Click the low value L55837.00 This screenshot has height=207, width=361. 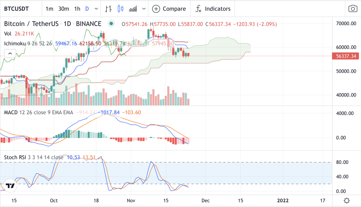click(x=190, y=24)
